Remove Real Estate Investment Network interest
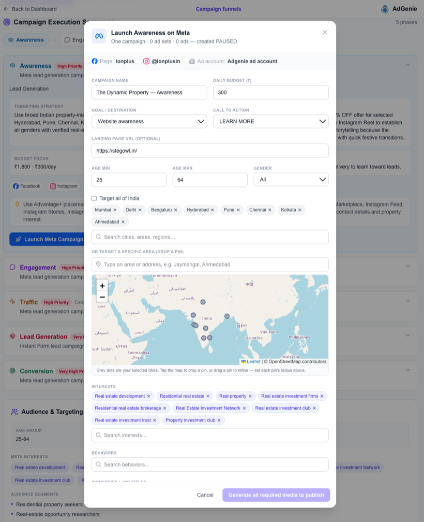 (244, 408)
